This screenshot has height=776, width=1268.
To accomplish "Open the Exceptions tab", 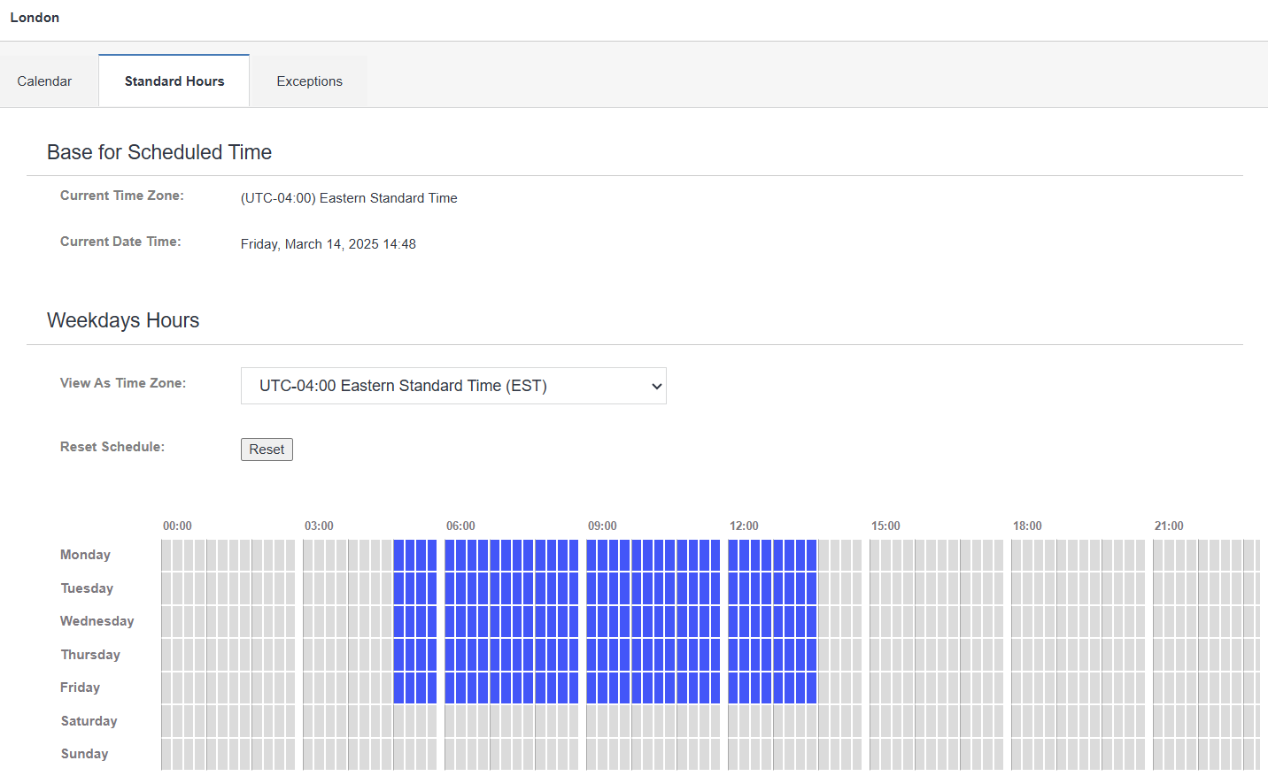I will (x=309, y=81).
